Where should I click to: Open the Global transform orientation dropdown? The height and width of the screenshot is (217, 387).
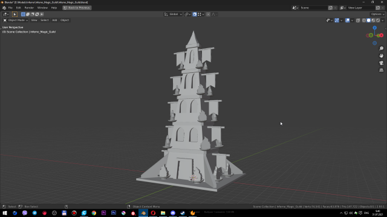click(x=174, y=14)
